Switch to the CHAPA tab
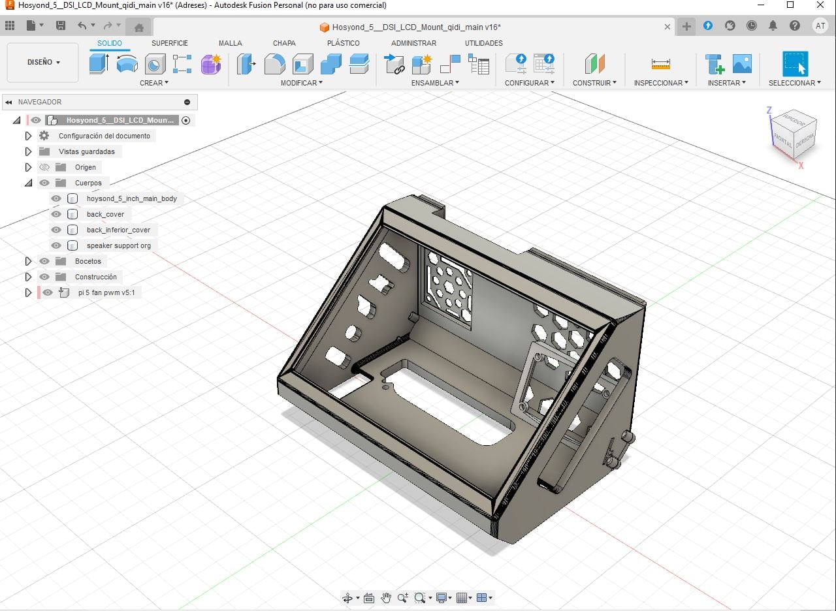Image resolution: width=836 pixels, height=611 pixels. [284, 43]
